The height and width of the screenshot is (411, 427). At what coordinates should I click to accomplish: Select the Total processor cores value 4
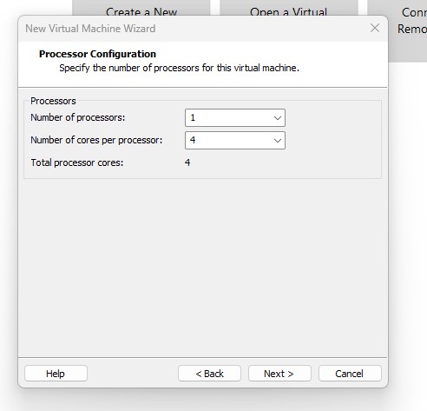click(187, 162)
